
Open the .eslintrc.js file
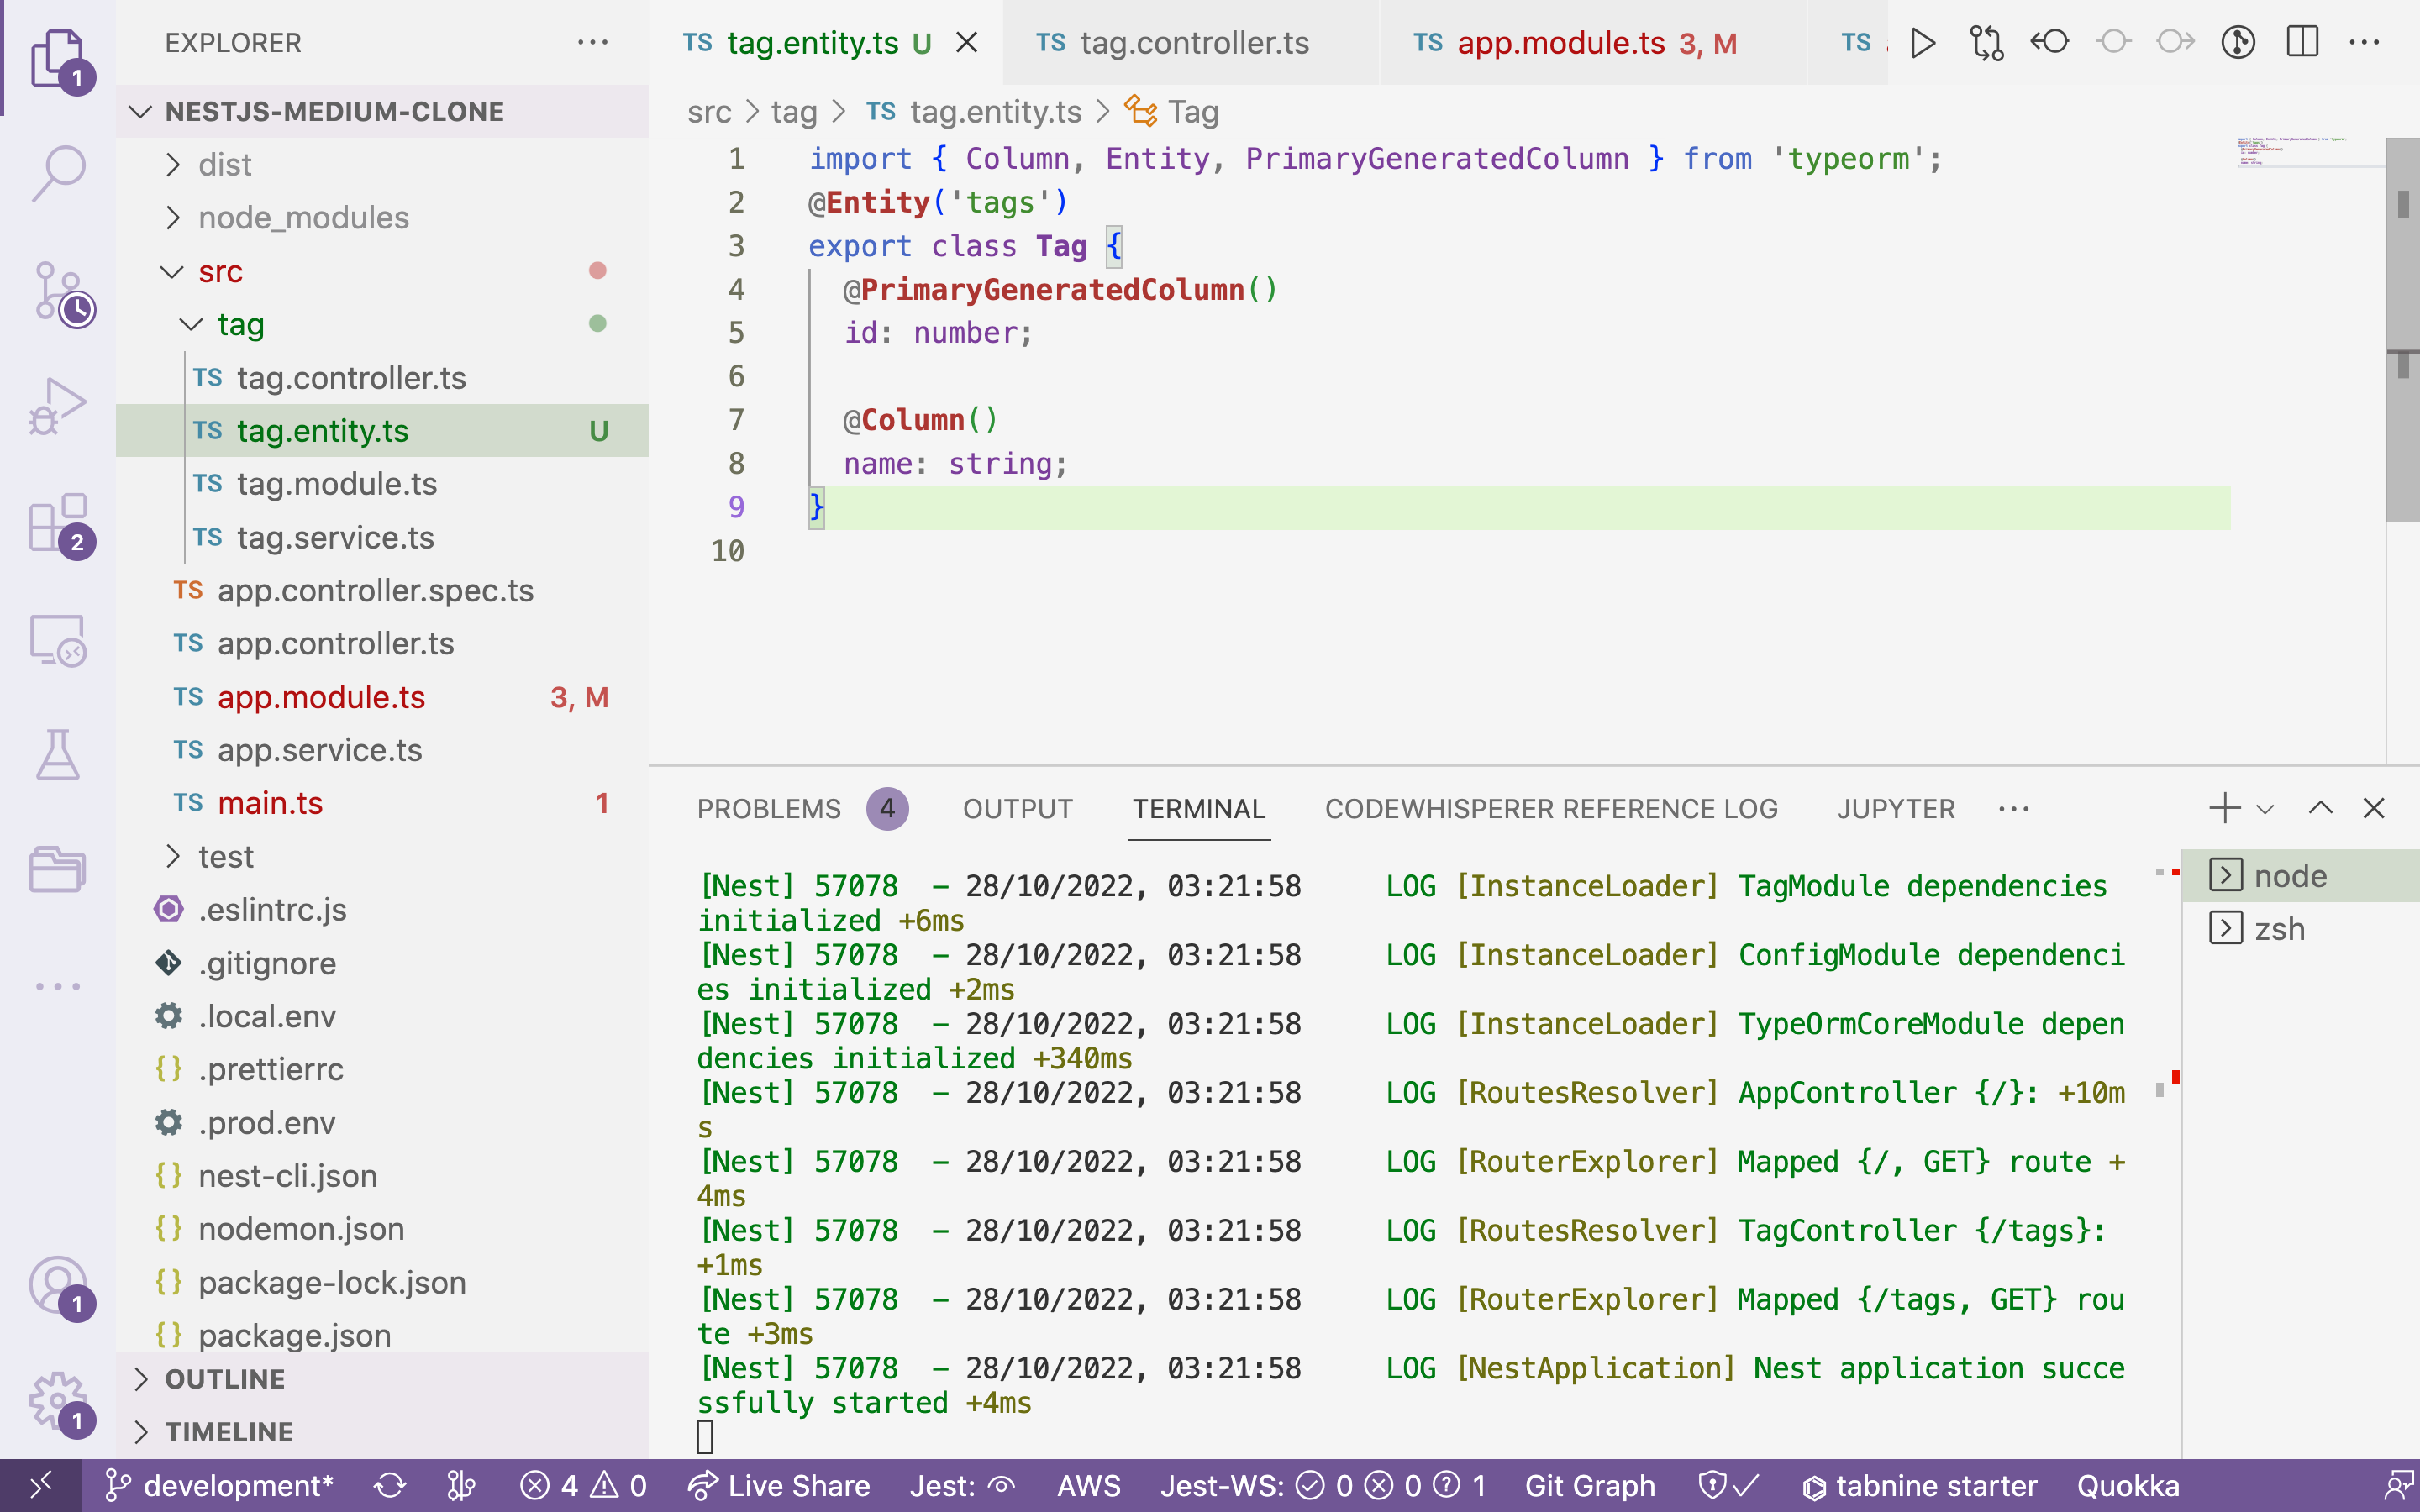(382, 909)
